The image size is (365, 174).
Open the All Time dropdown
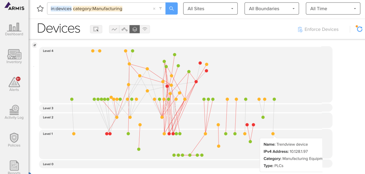click(x=333, y=9)
